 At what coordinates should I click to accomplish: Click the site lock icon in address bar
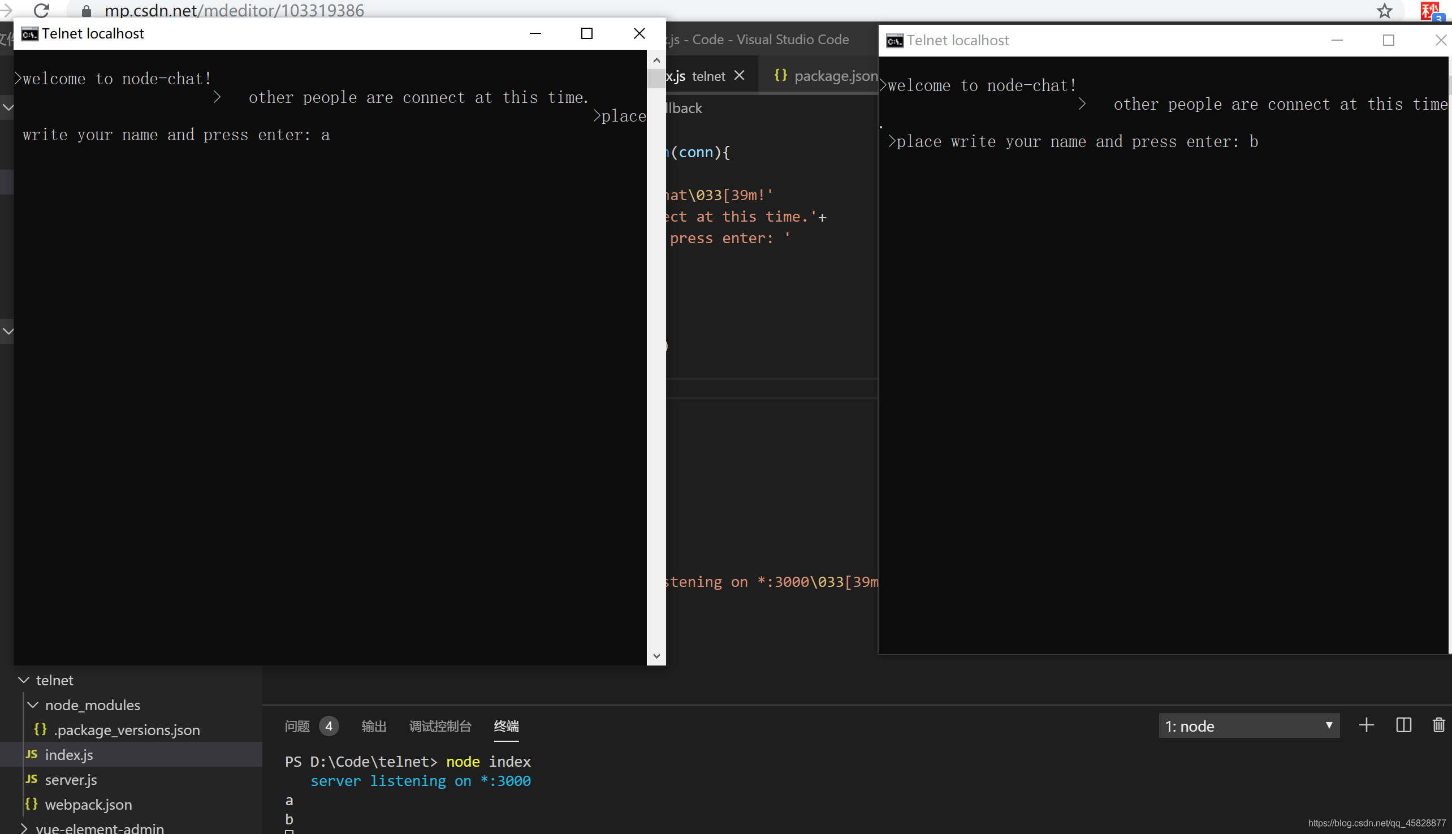(87, 11)
